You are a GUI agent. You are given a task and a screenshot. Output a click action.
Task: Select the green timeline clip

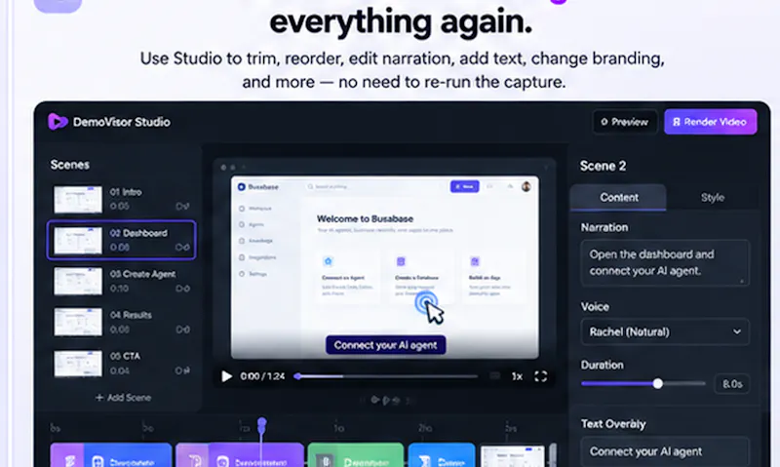(355, 455)
